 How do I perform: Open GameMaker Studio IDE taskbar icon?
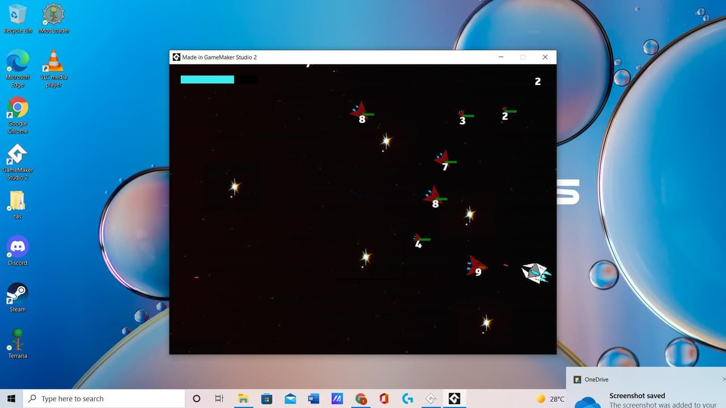tap(431, 398)
